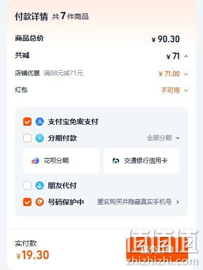Image resolution: width=203 pixels, height=270 pixels.
Task: Open 匿名购买并隐藏真实手机号 details link
Action: 138,202
